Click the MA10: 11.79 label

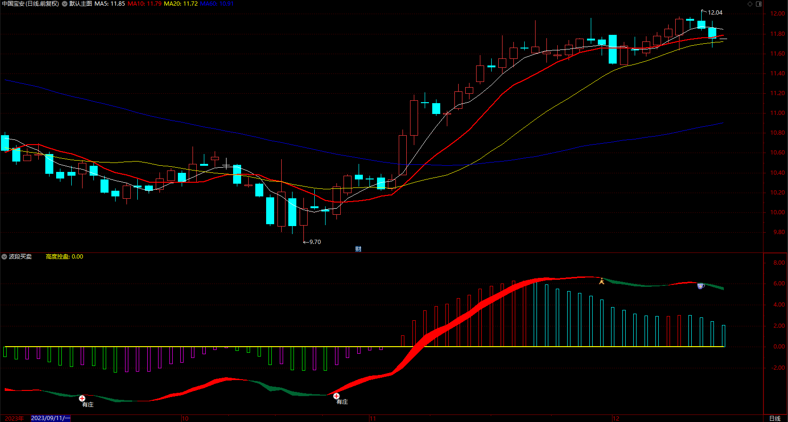click(144, 4)
